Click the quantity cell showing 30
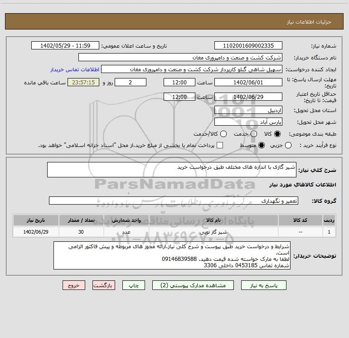This screenshot has width=349, height=338. pyautogui.click(x=81, y=232)
